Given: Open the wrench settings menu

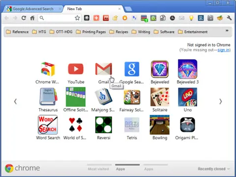Looking at the screenshot, I should tap(229, 18).
